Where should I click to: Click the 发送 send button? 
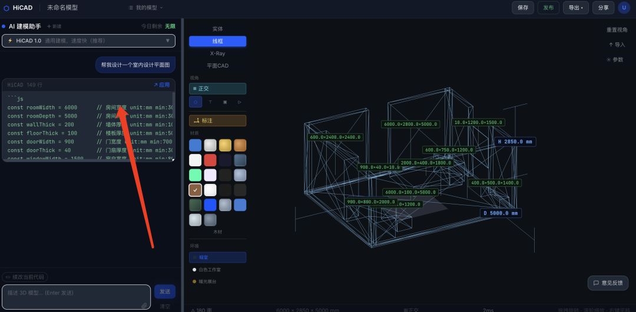(165, 292)
